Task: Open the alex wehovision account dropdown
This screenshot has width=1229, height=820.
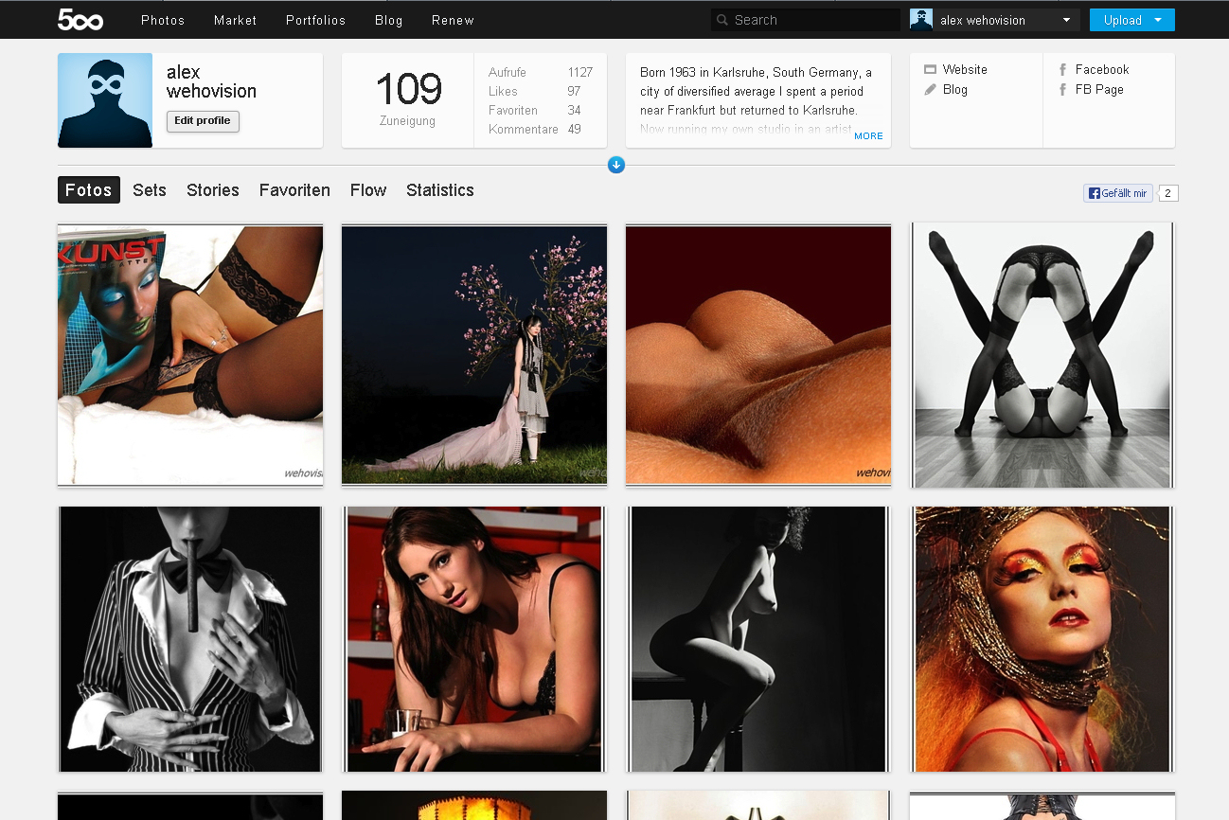Action: (x=1066, y=20)
